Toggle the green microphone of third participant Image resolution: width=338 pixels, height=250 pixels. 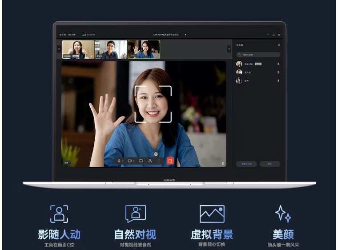(x=278, y=81)
